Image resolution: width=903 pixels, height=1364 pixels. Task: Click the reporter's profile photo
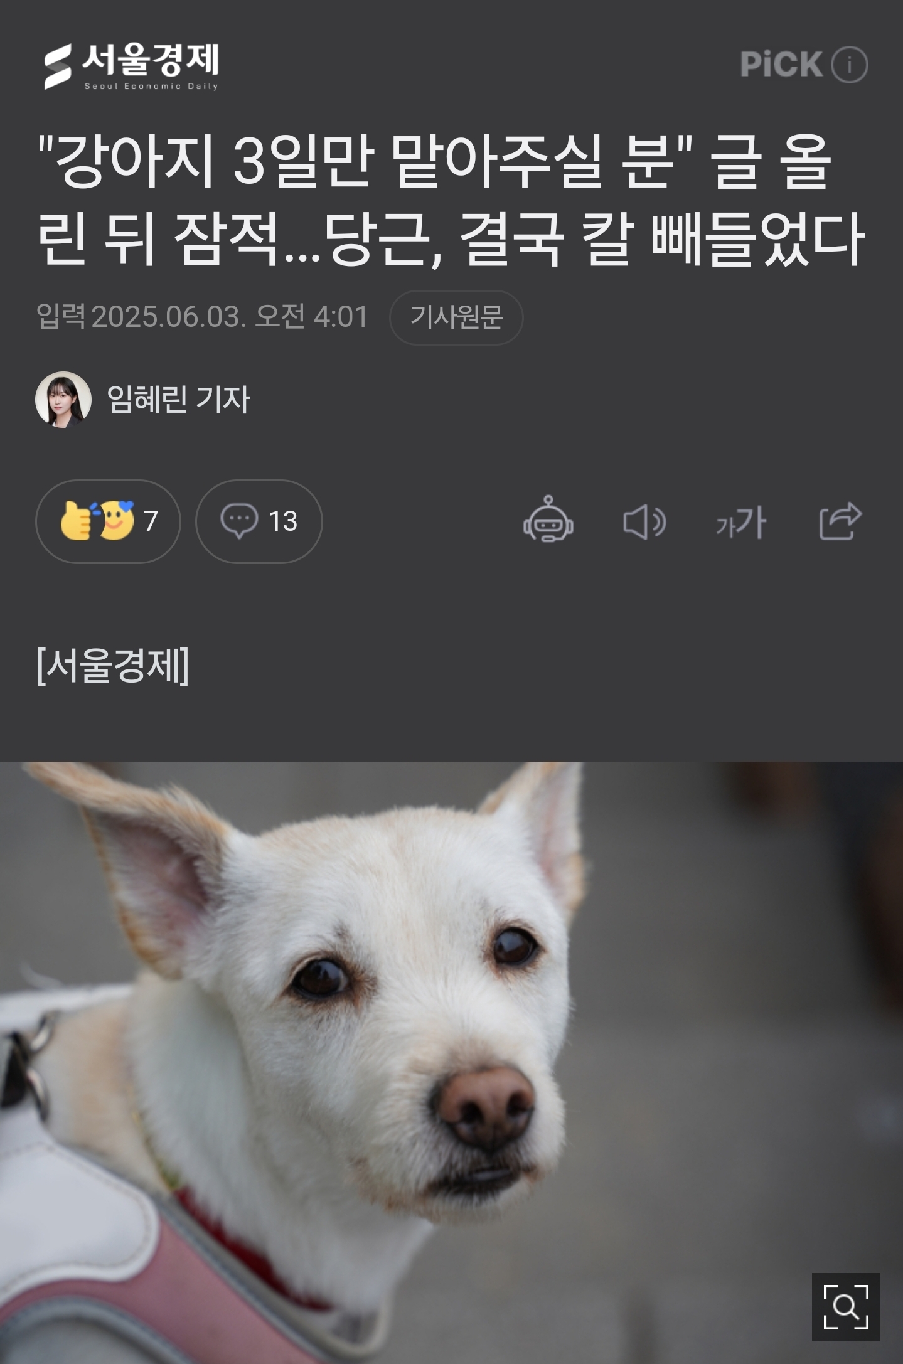pos(63,400)
